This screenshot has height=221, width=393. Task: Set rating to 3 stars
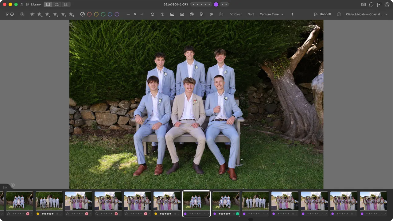tap(56, 14)
